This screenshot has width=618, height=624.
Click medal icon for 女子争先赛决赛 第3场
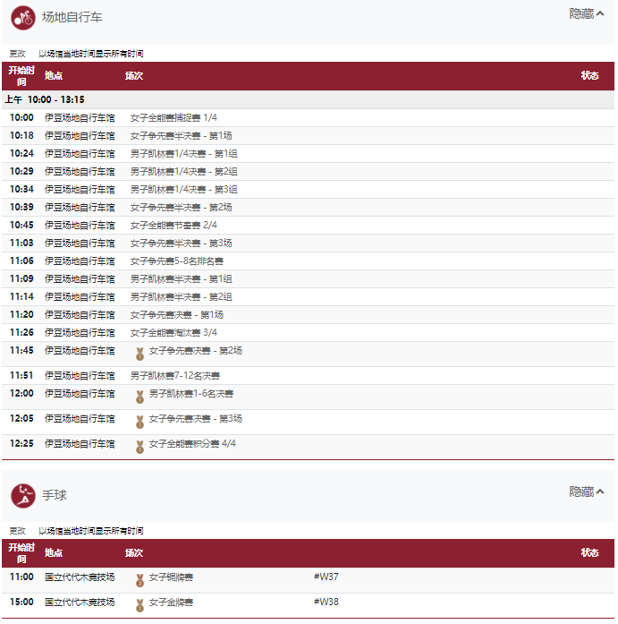140,422
